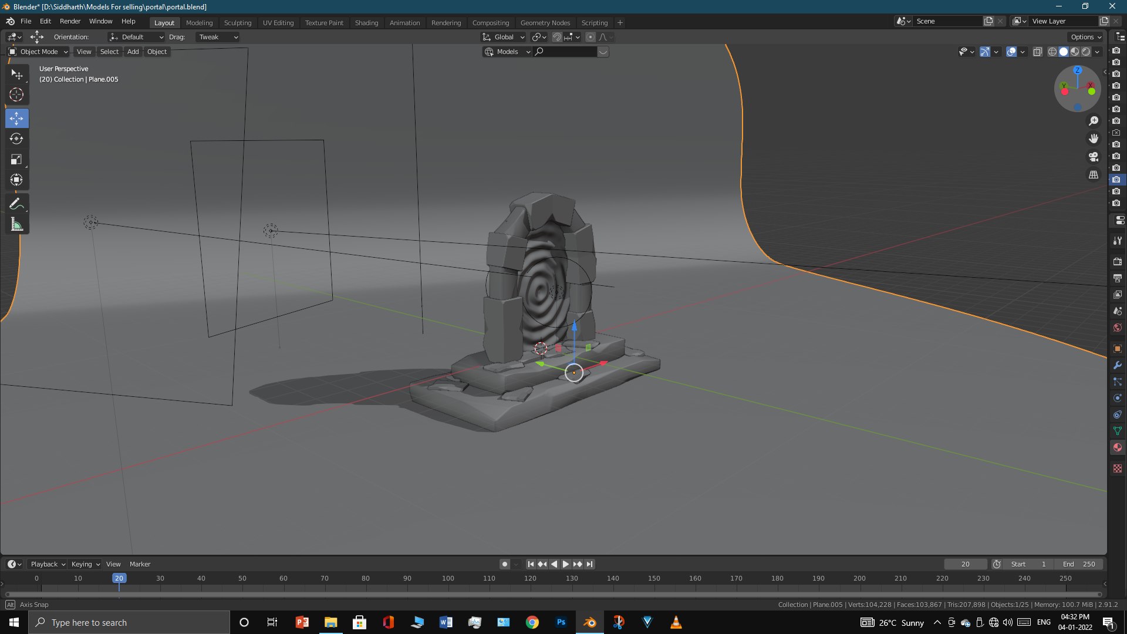The width and height of the screenshot is (1127, 634).
Task: Open the Add menu in viewport header
Action: pyautogui.click(x=133, y=52)
